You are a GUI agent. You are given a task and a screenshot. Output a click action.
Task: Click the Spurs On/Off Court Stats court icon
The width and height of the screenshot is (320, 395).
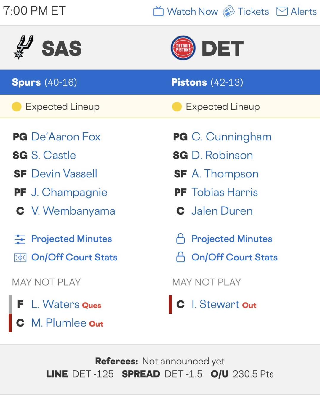pos(20,258)
